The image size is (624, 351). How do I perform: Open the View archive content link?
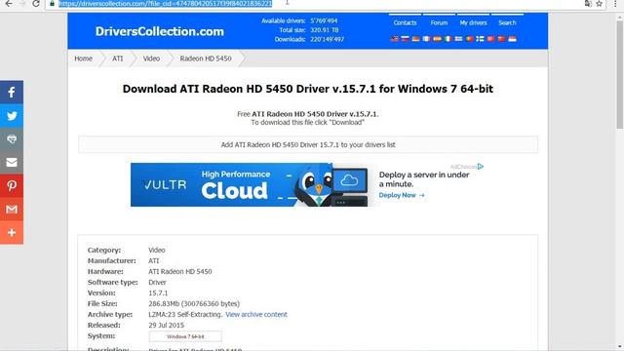(256, 314)
